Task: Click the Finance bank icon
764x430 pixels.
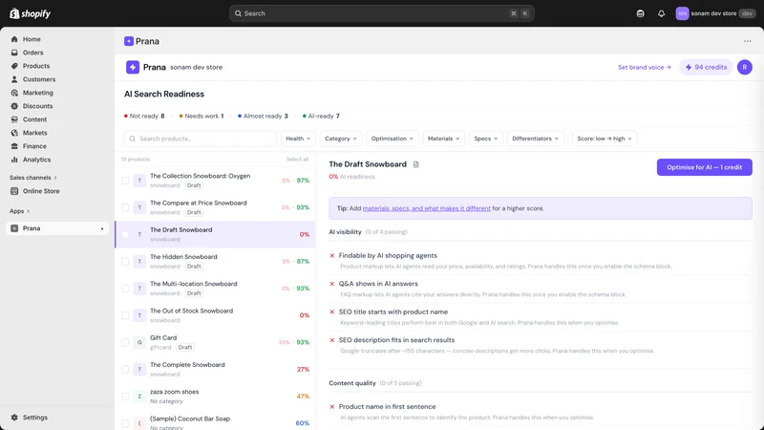Action: click(x=14, y=146)
